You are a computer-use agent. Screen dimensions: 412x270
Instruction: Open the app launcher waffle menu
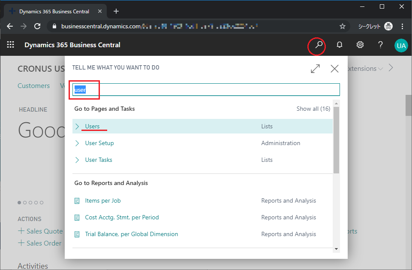pyautogui.click(x=11, y=45)
